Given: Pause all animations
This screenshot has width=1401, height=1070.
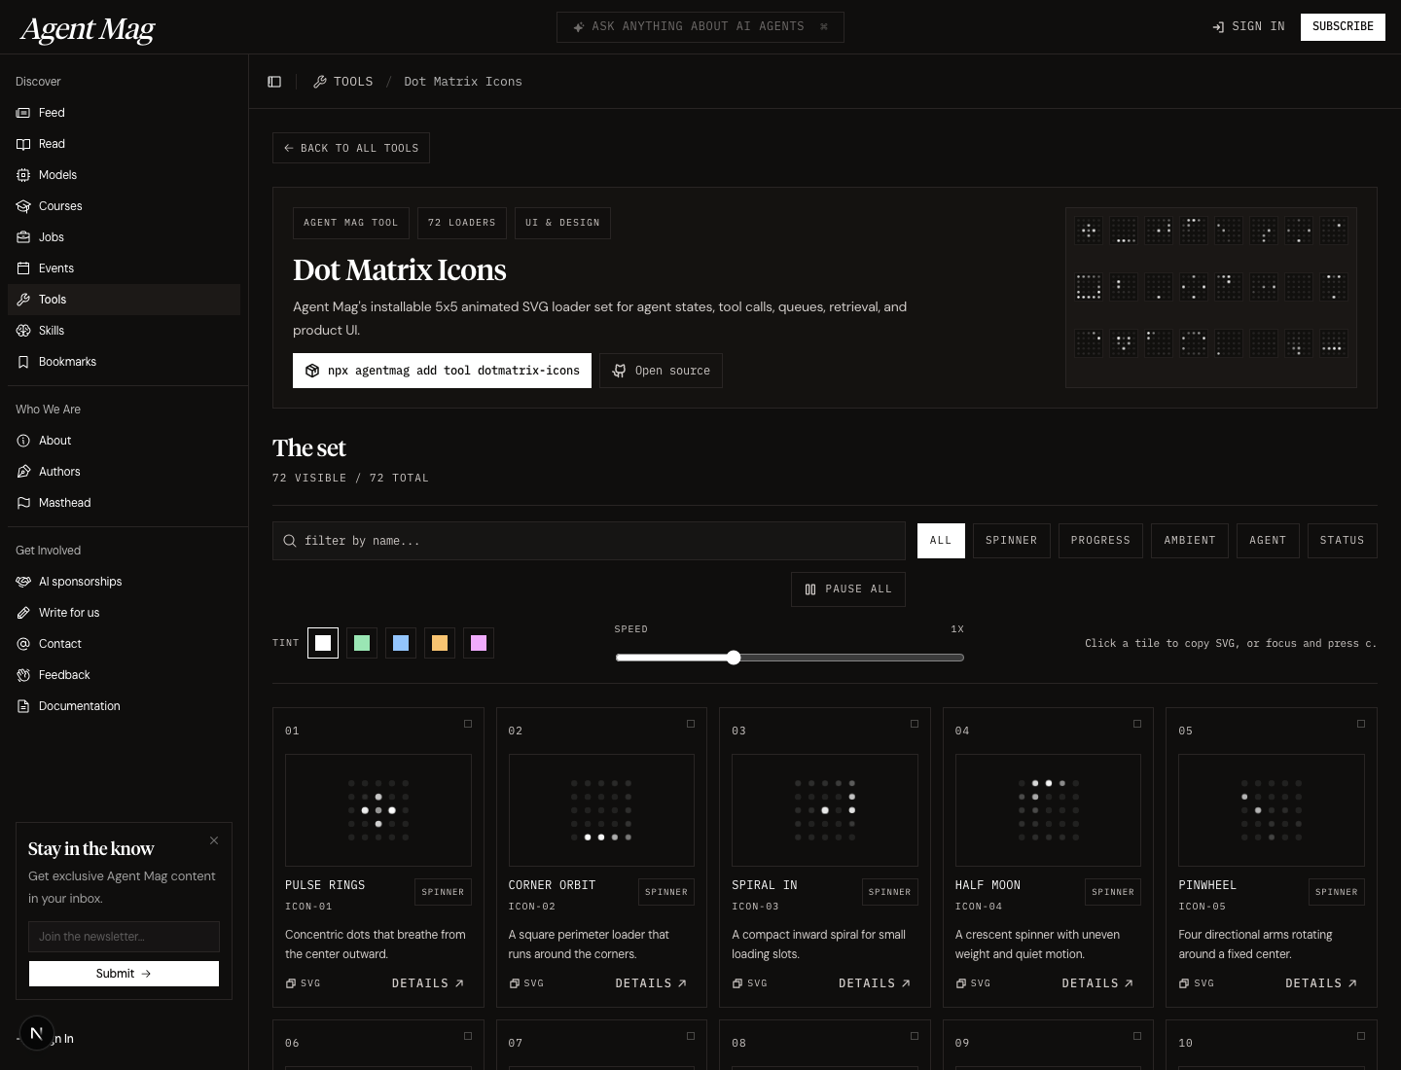Looking at the screenshot, I should (x=847, y=589).
